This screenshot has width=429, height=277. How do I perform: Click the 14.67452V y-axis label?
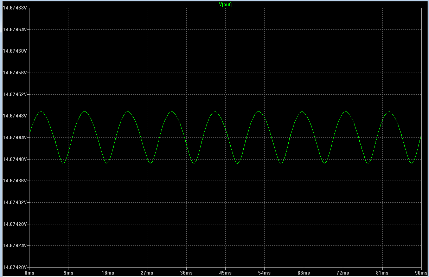tap(15, 94)
